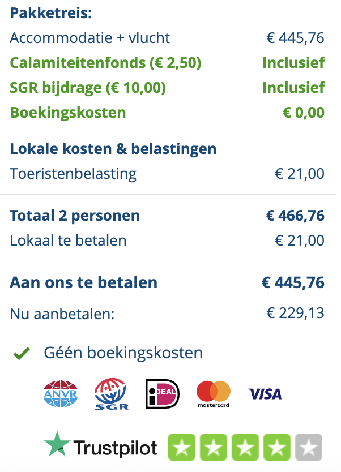The image size is (341, 472).
Task: Click the Mastercard logo icon
Action: [x=214, y=393]
